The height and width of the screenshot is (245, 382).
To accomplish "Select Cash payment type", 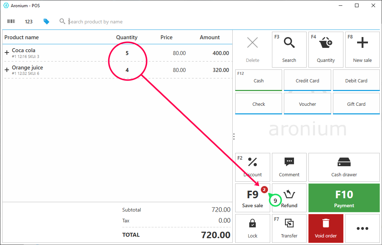I will 258,81.
